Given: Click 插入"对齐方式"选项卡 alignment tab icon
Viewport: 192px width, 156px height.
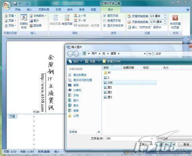Looking at the screenshot, I should tap(129, 27).
